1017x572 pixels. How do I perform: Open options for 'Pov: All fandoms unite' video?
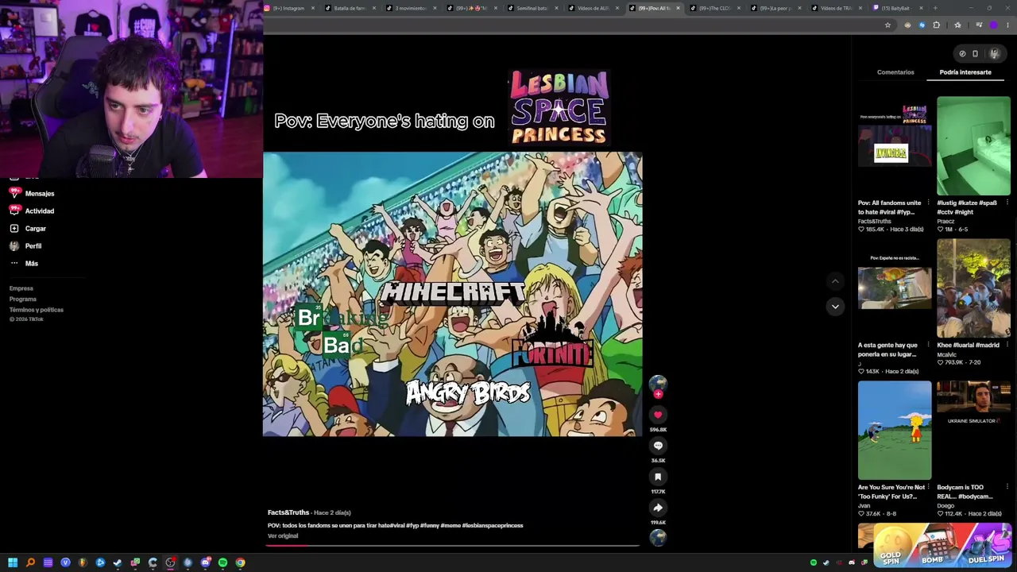pyautogui.click(x=928, y=203)
